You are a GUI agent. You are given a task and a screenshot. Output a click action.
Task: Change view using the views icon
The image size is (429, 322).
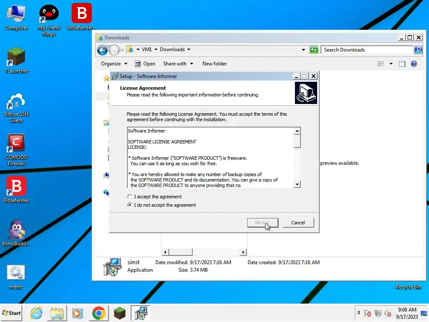[380, 64]
